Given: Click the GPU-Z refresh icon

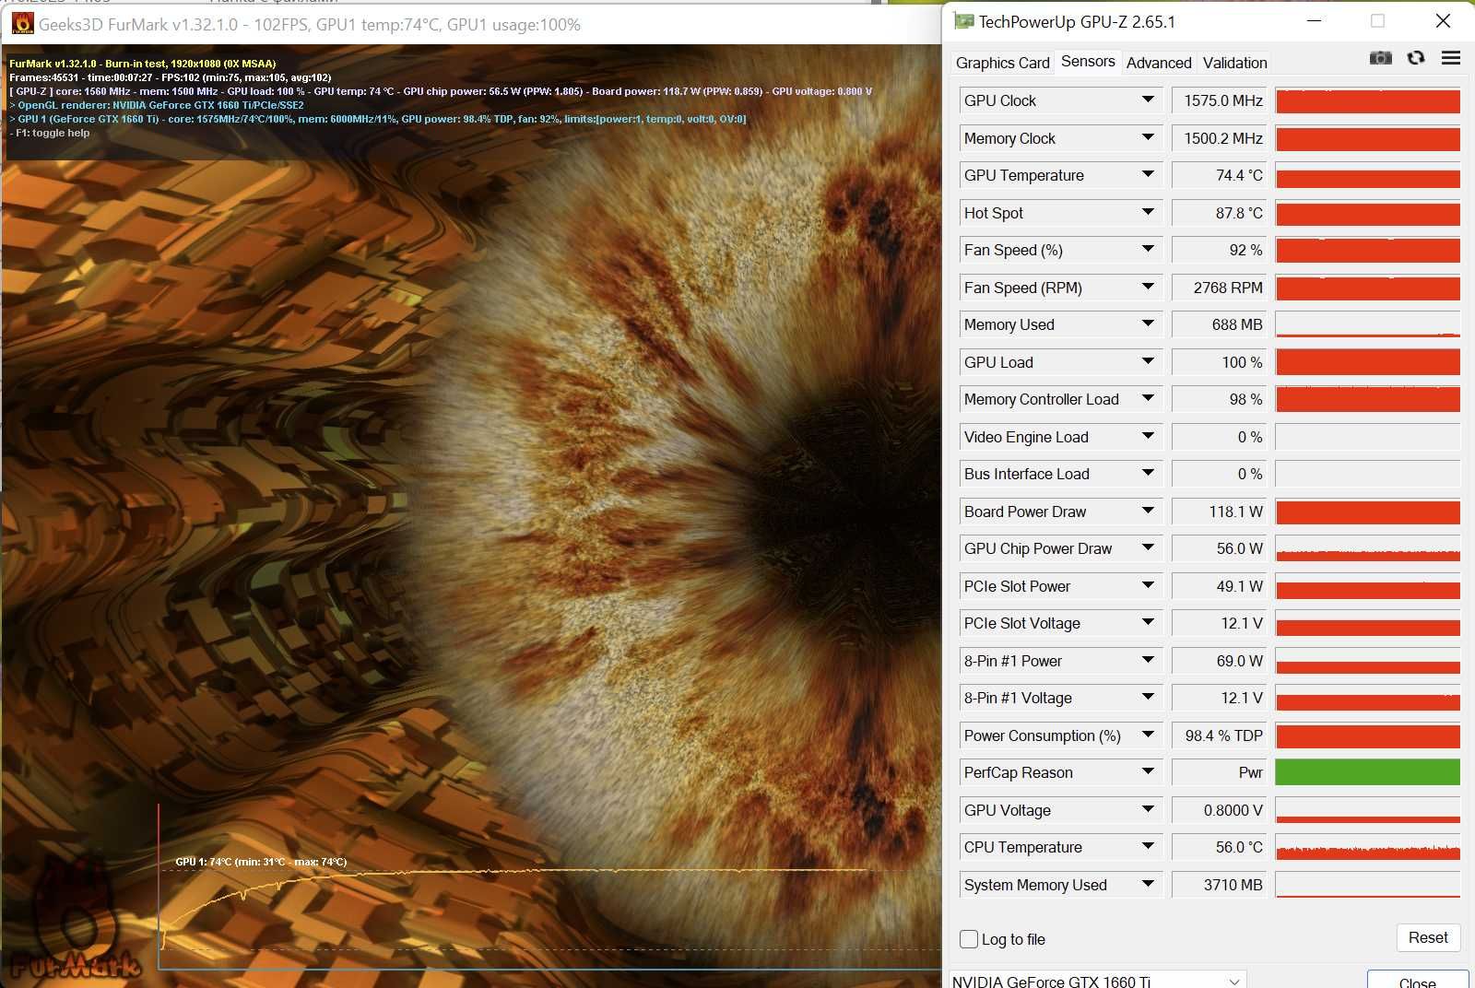Looking at the screenshot, I should click(x=1416, y=58).
